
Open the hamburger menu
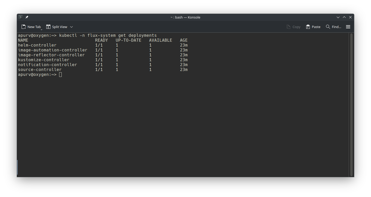pos(348,27)
